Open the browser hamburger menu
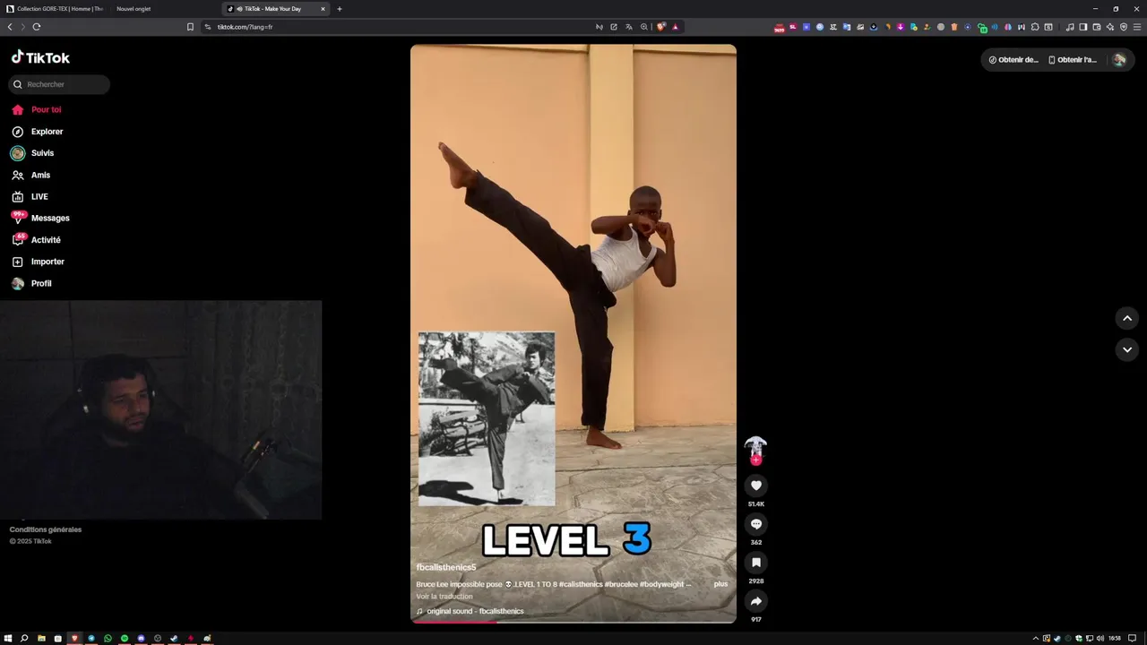The image size is (1147, 645). coord(1137,27)
